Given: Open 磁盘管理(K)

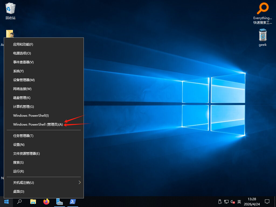Looking at the screenshot, I should (x=44, y=98).
